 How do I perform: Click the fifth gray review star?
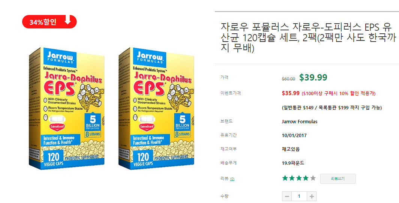pos(313,178)
